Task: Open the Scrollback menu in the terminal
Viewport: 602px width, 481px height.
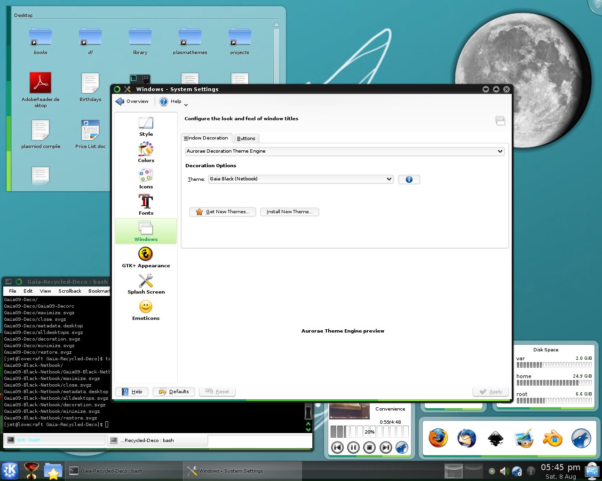Action: pyautogui.click(x=70, y=291)
